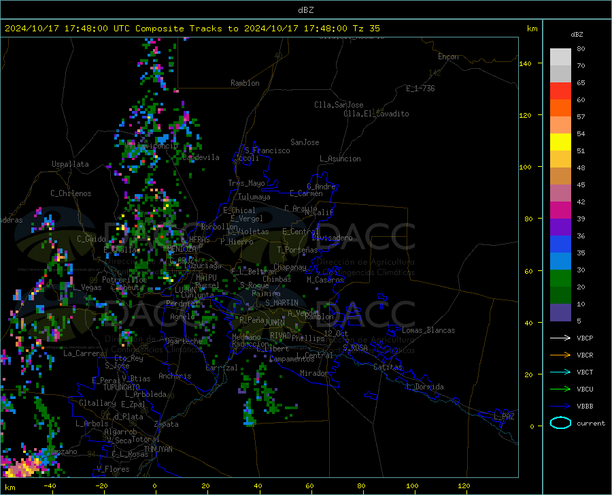Click the timestamp header '2024/10/17 17:48:00 UTC Composite'
Screen dimensions: 612x495
pyautogui.click(x=94, y=29)
